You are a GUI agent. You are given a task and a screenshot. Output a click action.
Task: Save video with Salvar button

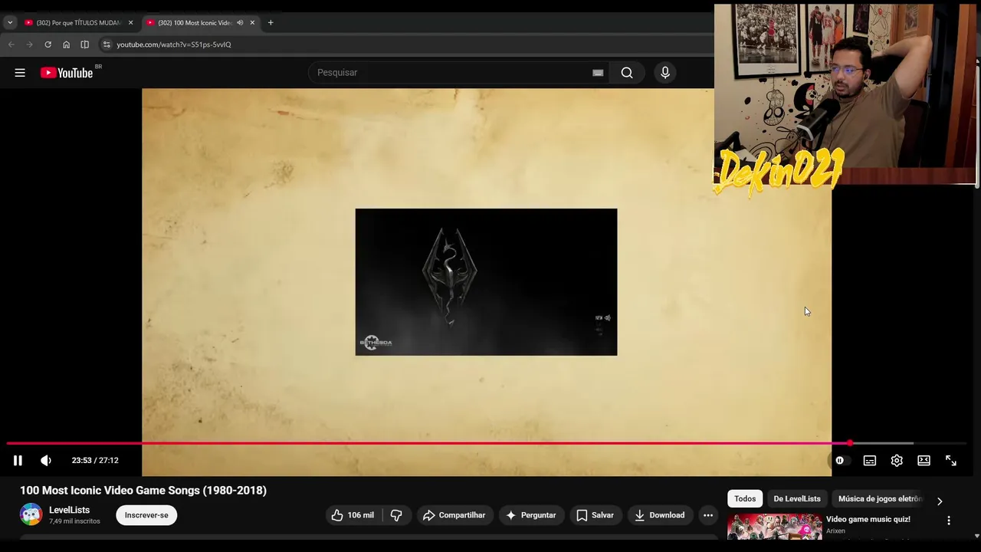595,515
